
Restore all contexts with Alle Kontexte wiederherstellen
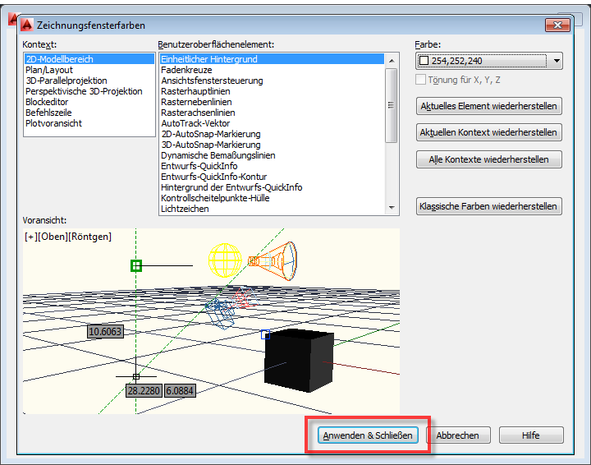[489, 159]
